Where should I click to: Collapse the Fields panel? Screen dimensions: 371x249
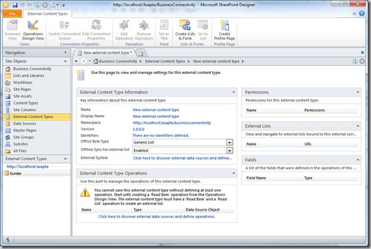point(358,160)
